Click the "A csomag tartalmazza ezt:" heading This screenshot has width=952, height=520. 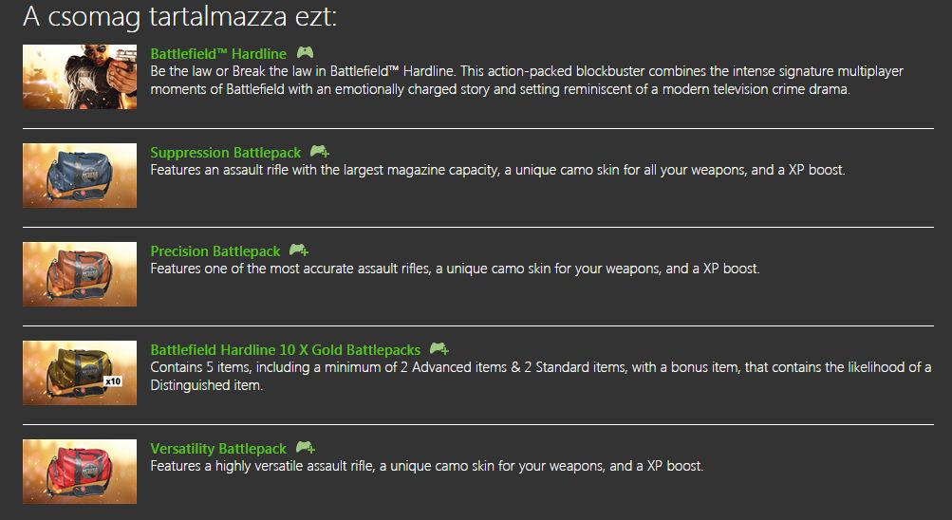(179, 16)
